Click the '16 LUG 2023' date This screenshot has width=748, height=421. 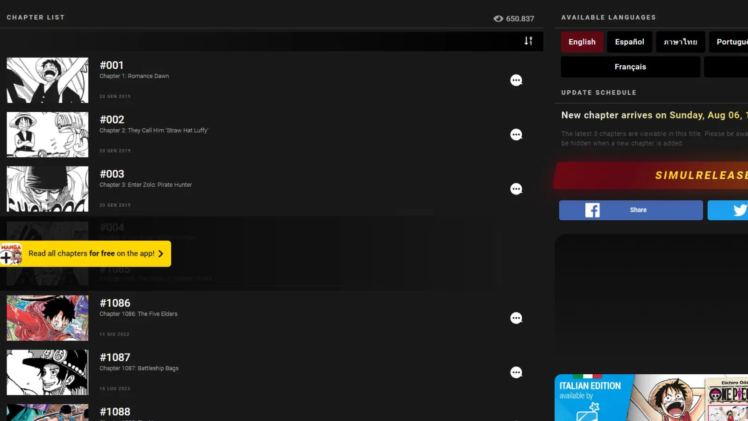coord(115,389)
